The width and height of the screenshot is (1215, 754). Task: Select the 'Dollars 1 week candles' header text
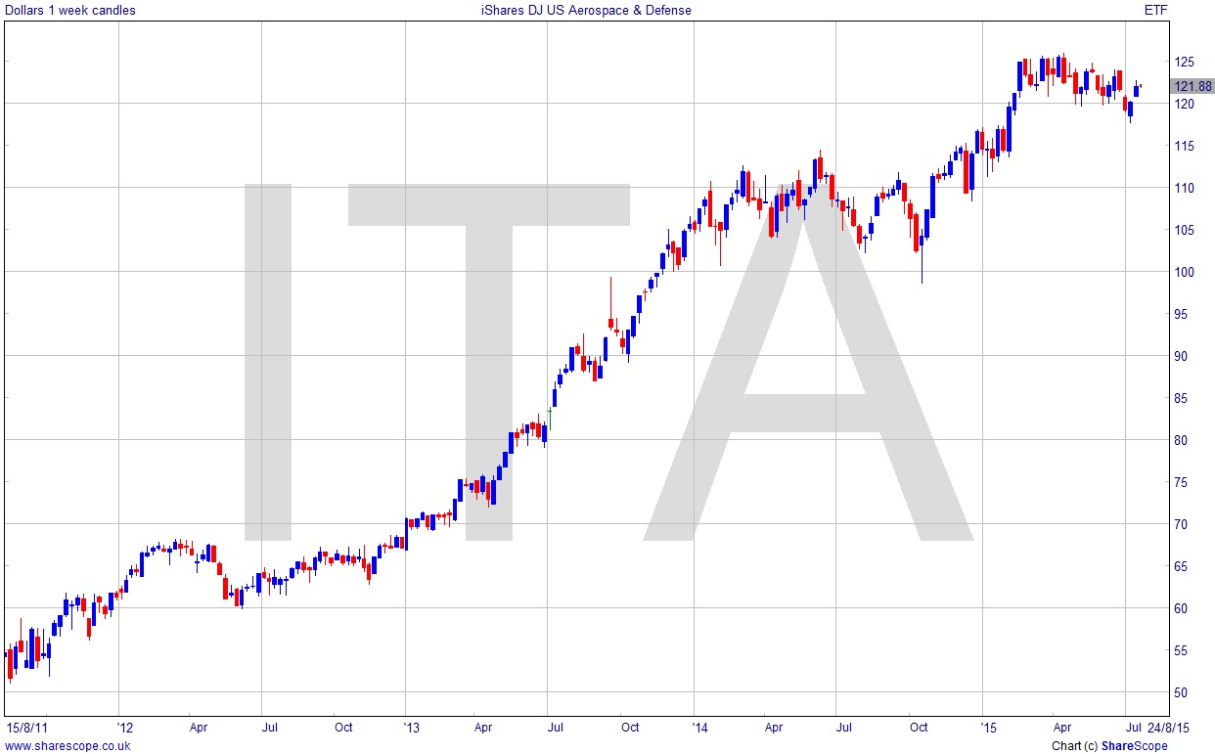[70, 11]
